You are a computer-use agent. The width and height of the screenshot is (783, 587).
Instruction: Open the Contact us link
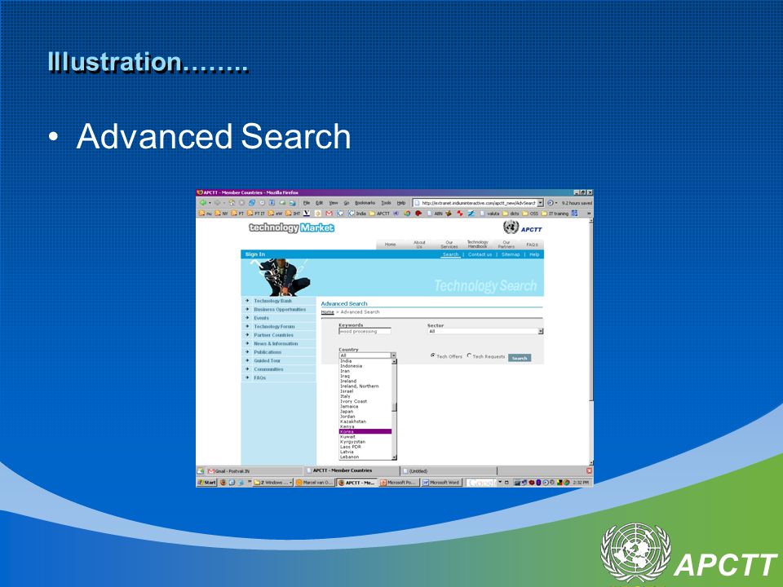(x=480, y=254)
